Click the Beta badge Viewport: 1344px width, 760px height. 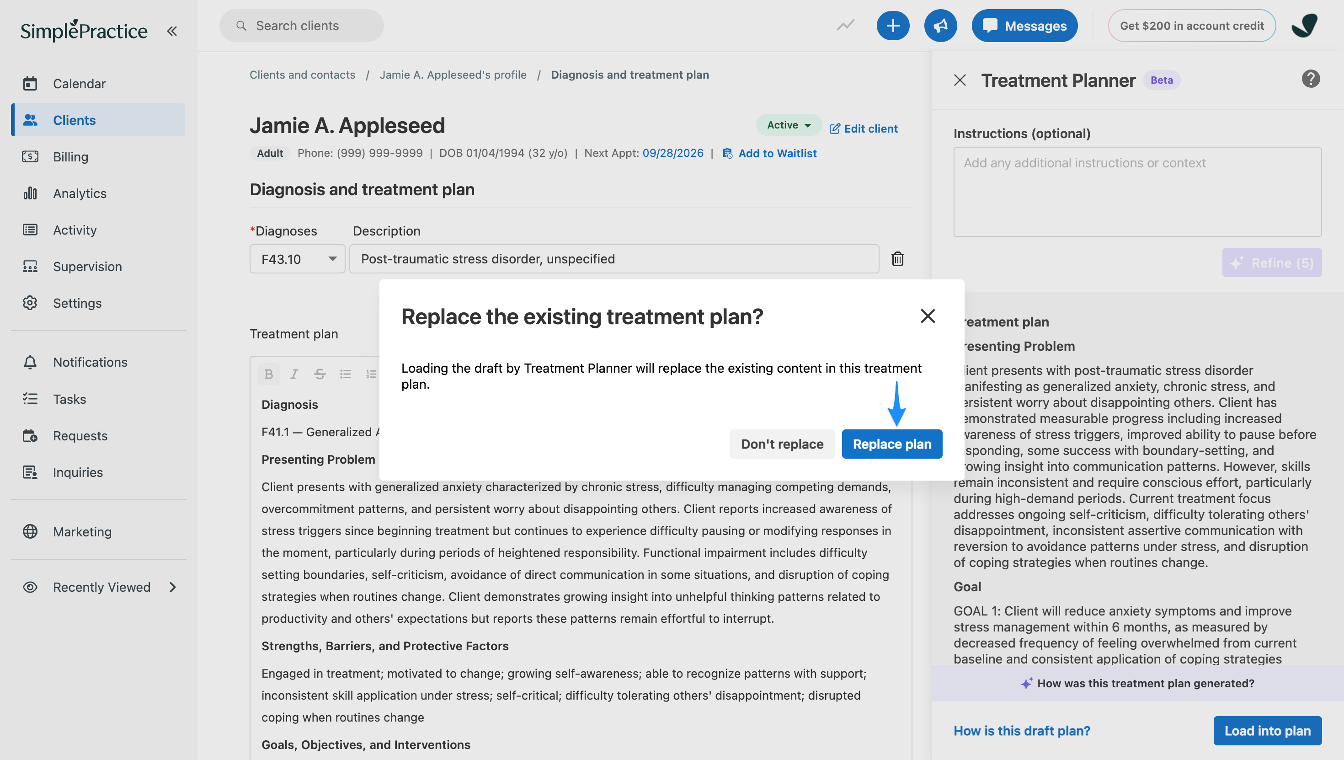1162,80
